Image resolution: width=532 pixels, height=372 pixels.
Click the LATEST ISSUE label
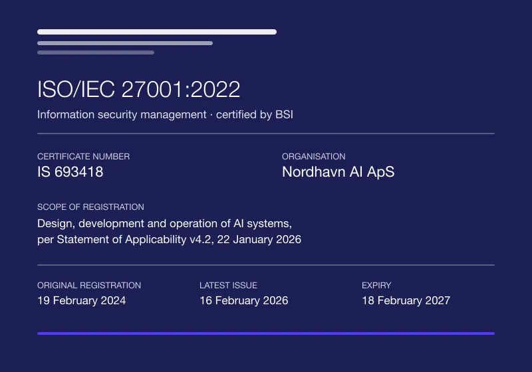tap(228, 285)
